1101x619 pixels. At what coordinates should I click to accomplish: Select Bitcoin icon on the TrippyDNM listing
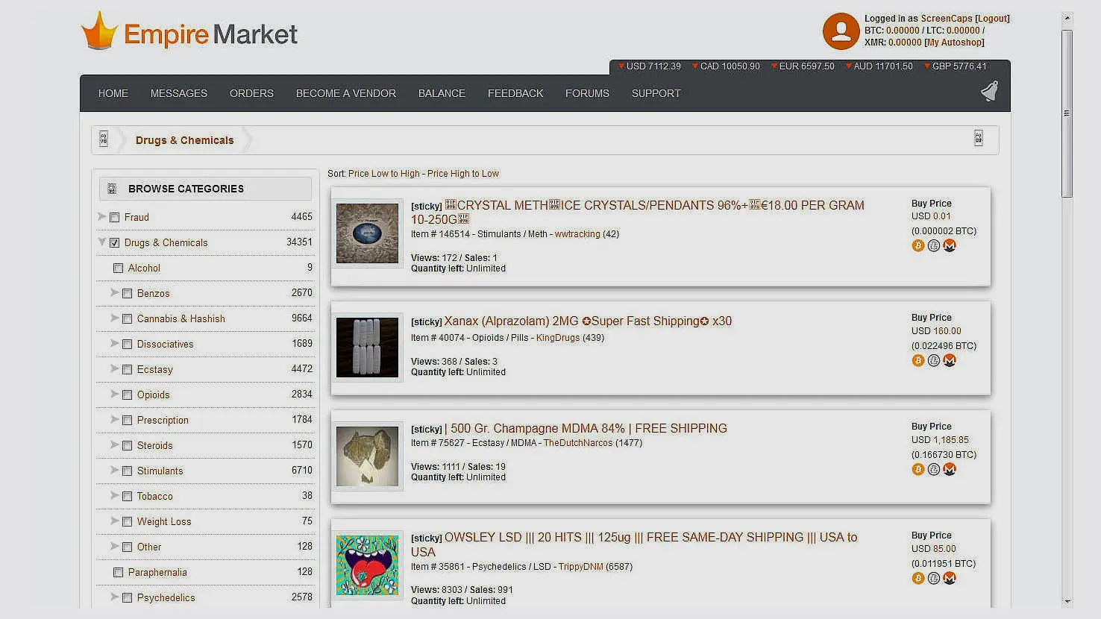point(918,578)
